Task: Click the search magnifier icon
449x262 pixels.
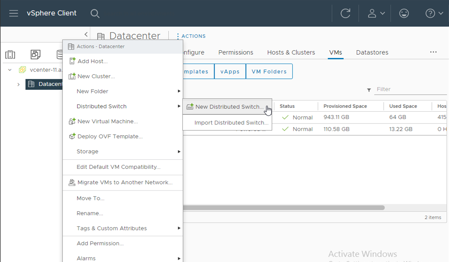Action: [x=95, y=14]
